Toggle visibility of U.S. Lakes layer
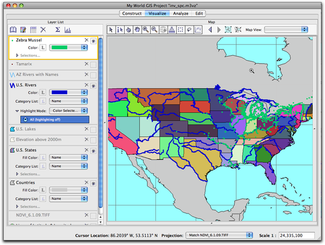Viewport: 325px width, 245px height. 93,130
